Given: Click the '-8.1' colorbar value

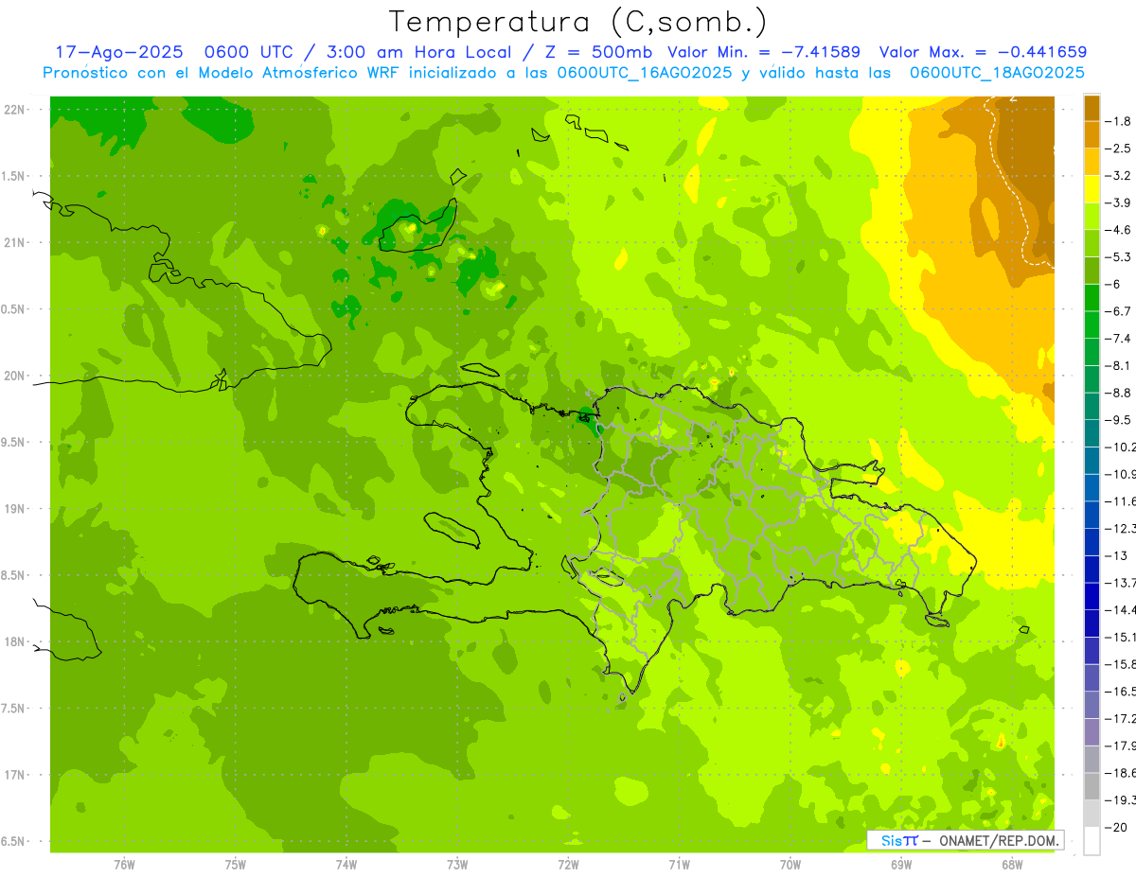Looking at the screenshot, I should coord(1118,365).
